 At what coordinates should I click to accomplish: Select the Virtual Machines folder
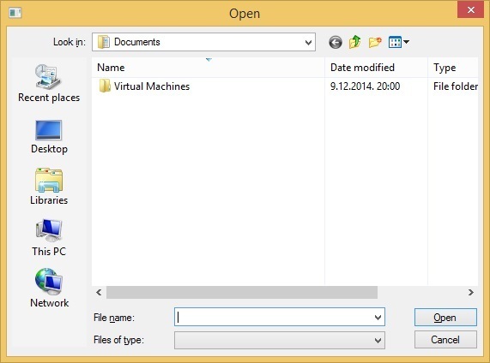(144, 86)
